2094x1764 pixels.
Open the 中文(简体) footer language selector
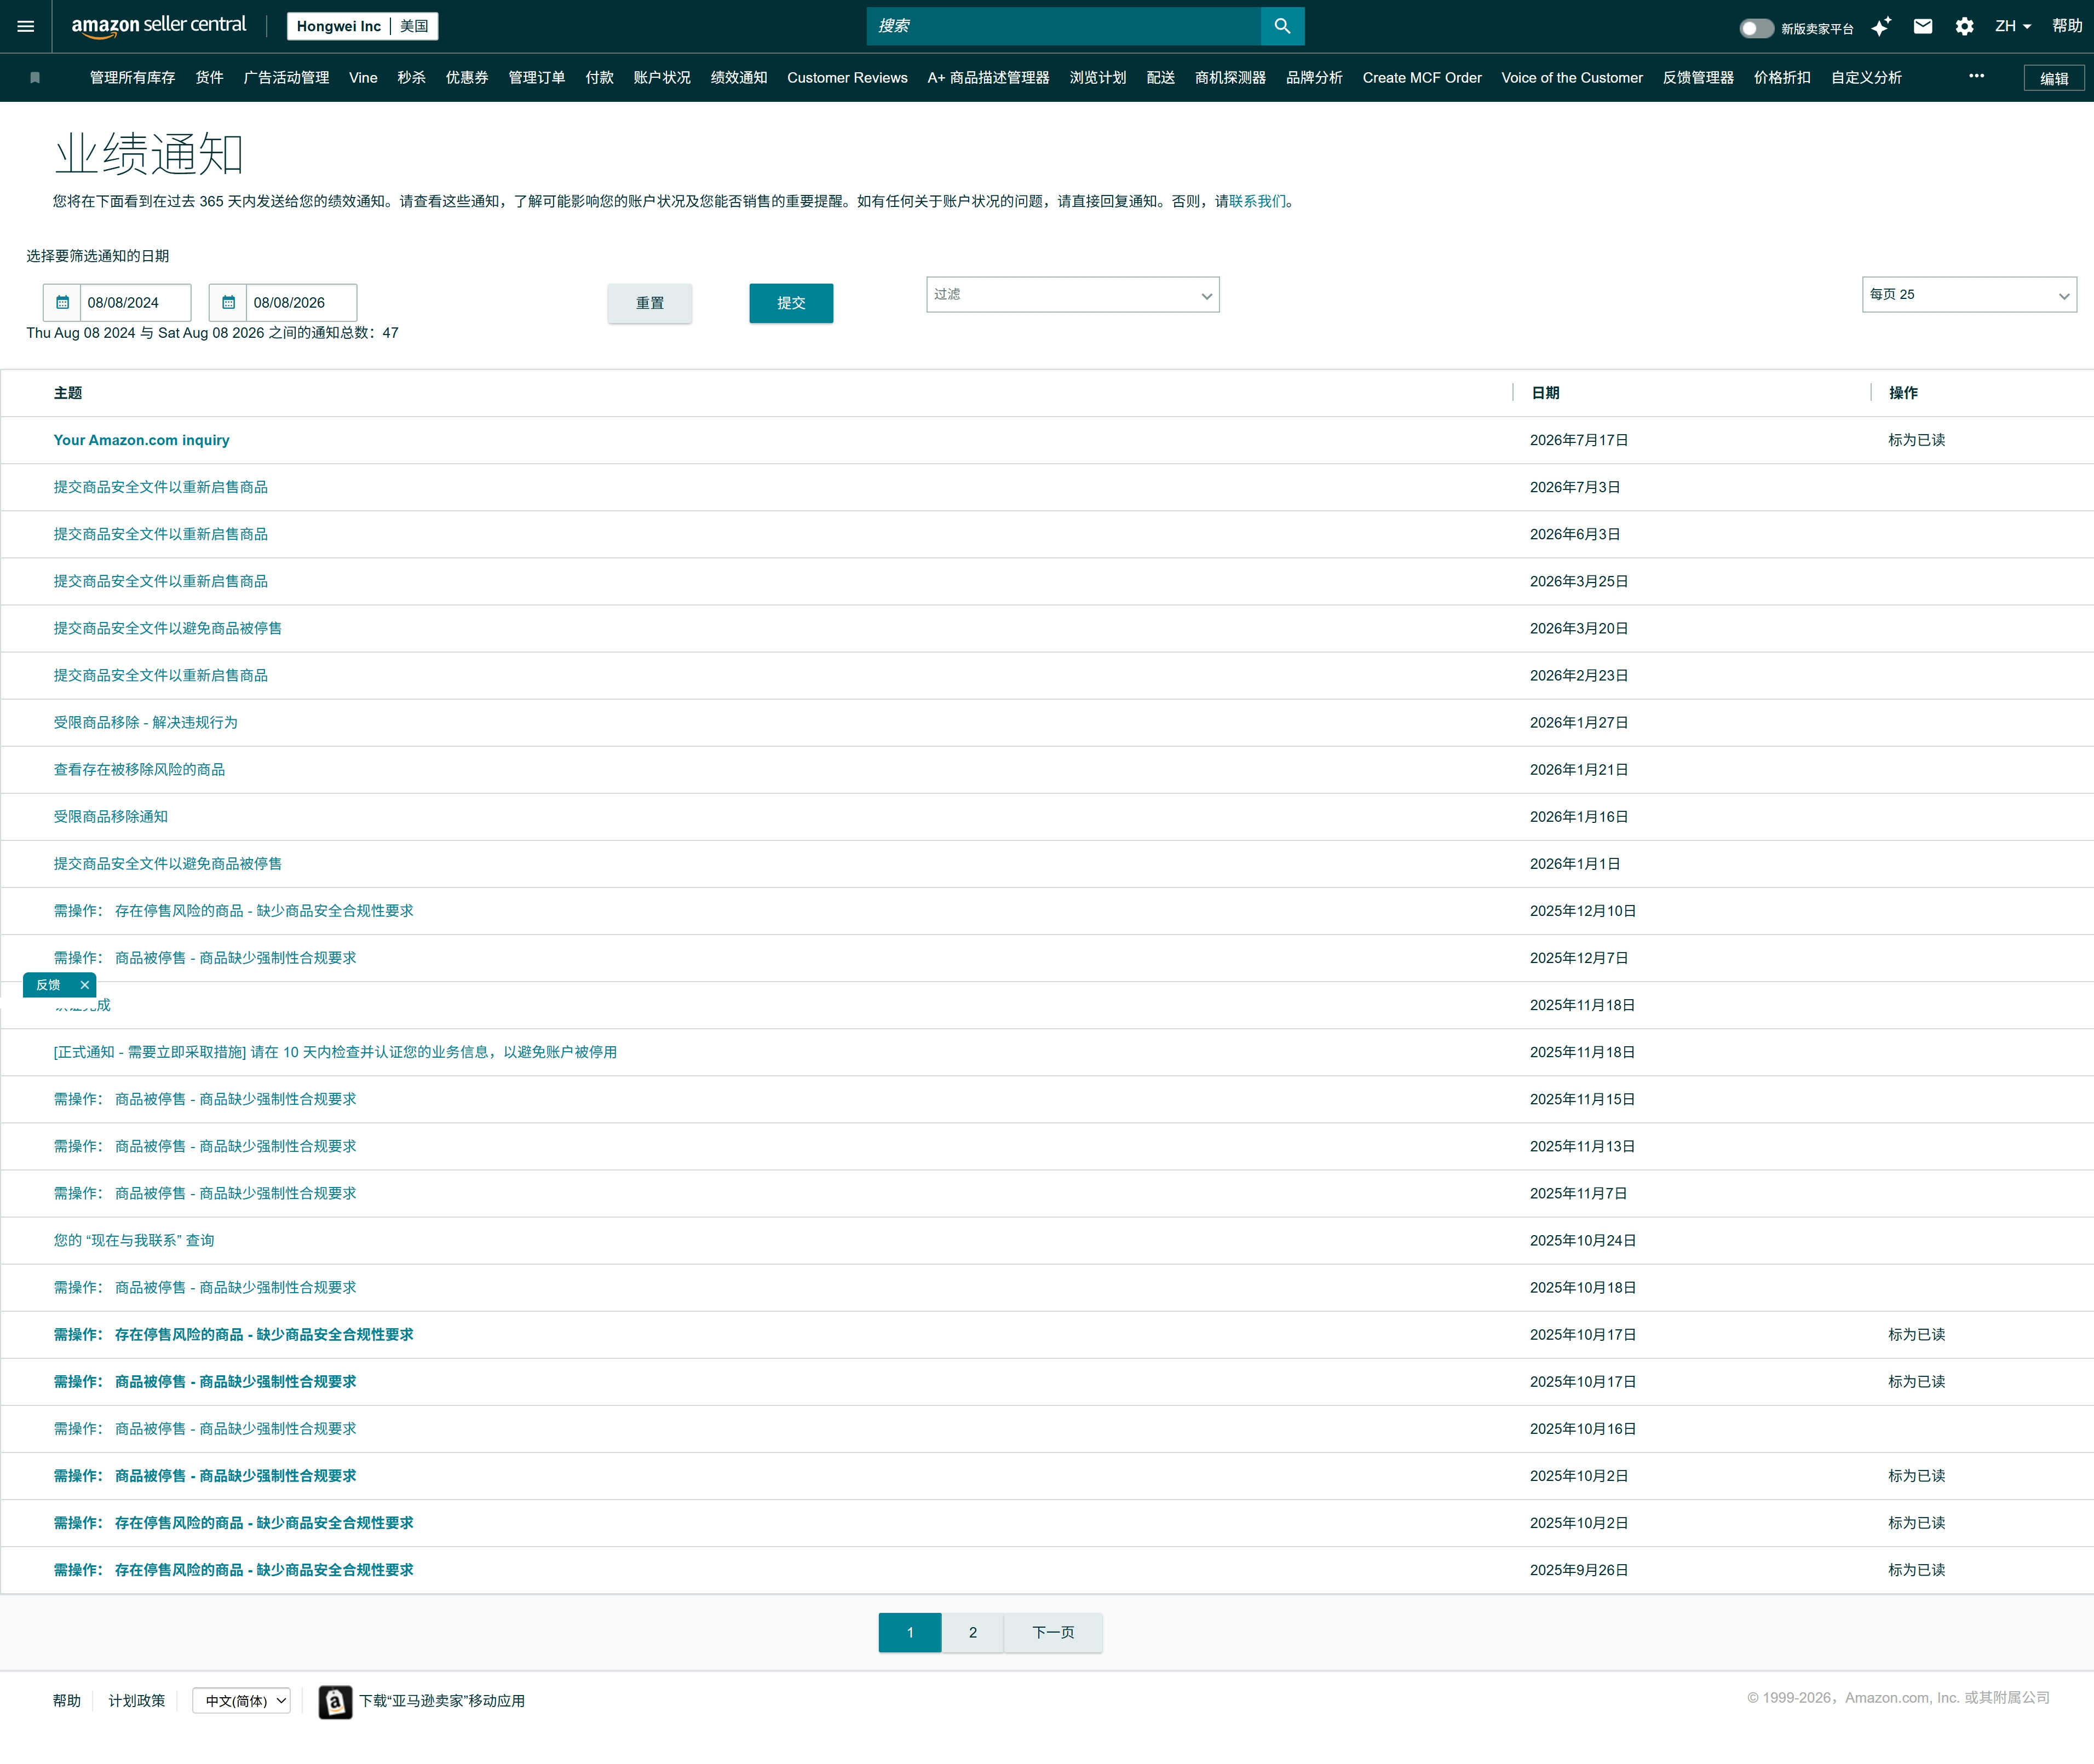pyautogui.click(x=242, y=1701)
